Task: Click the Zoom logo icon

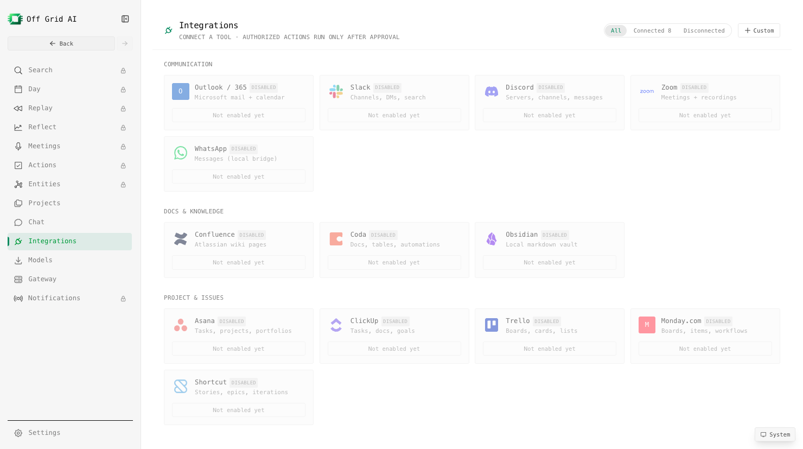Action: pos(647,92)
